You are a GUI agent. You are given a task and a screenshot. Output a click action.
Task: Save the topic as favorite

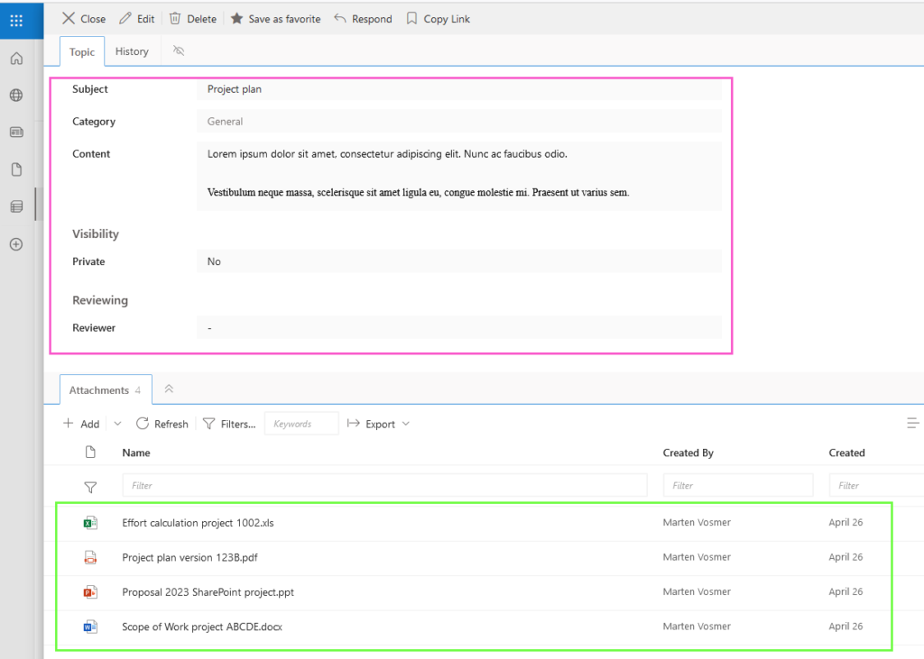coord(275,18)
